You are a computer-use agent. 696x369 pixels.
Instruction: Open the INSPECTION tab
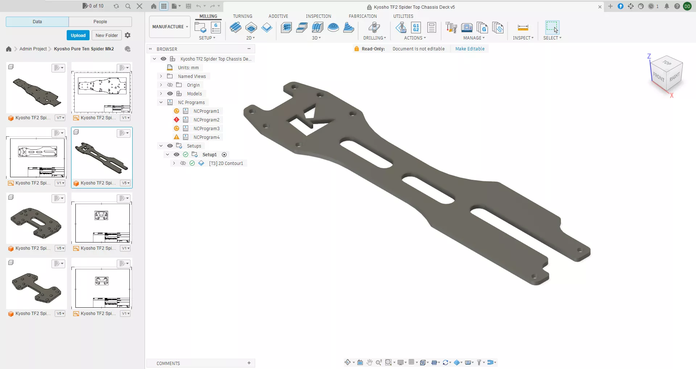click(318, 16)
